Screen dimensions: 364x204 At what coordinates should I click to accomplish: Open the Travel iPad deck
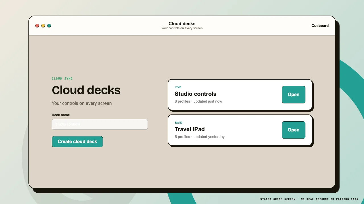coord(293,130)
